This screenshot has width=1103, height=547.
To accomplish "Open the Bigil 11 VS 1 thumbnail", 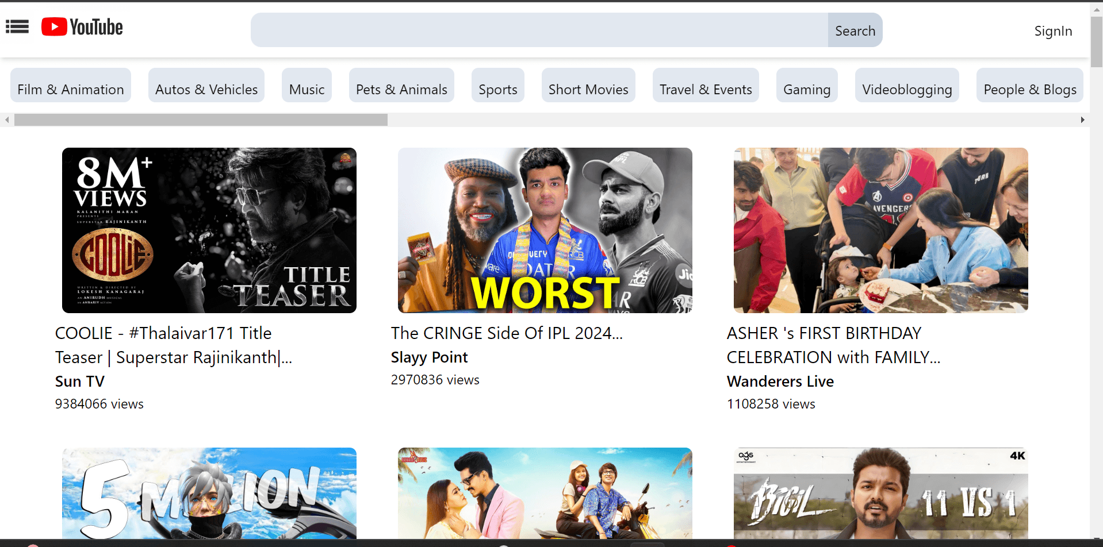I will 881,493.
